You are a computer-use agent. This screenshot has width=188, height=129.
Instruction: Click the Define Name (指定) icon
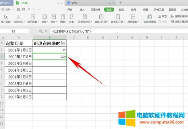159,16
